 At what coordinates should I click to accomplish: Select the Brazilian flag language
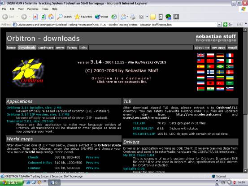220,66
